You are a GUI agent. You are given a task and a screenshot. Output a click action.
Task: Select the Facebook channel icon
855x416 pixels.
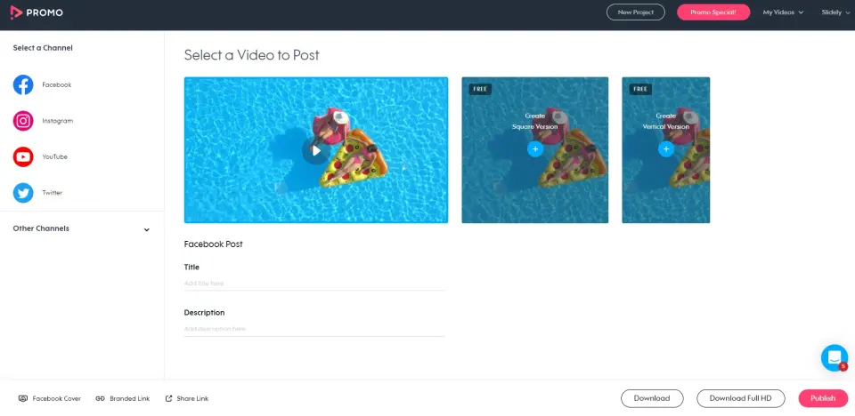(23, 85)
